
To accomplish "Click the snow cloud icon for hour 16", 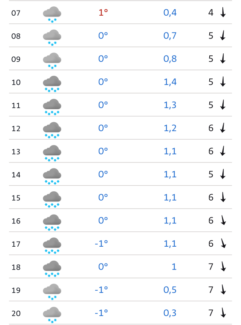I will pos(52,223).
